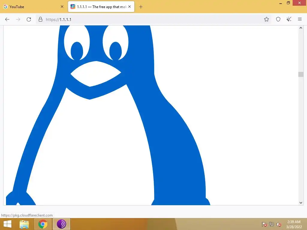Image resolution: width=307 pixels, height=230 pixels.
Task: Click the vertical scrollbar thumb
Action: 301,74
